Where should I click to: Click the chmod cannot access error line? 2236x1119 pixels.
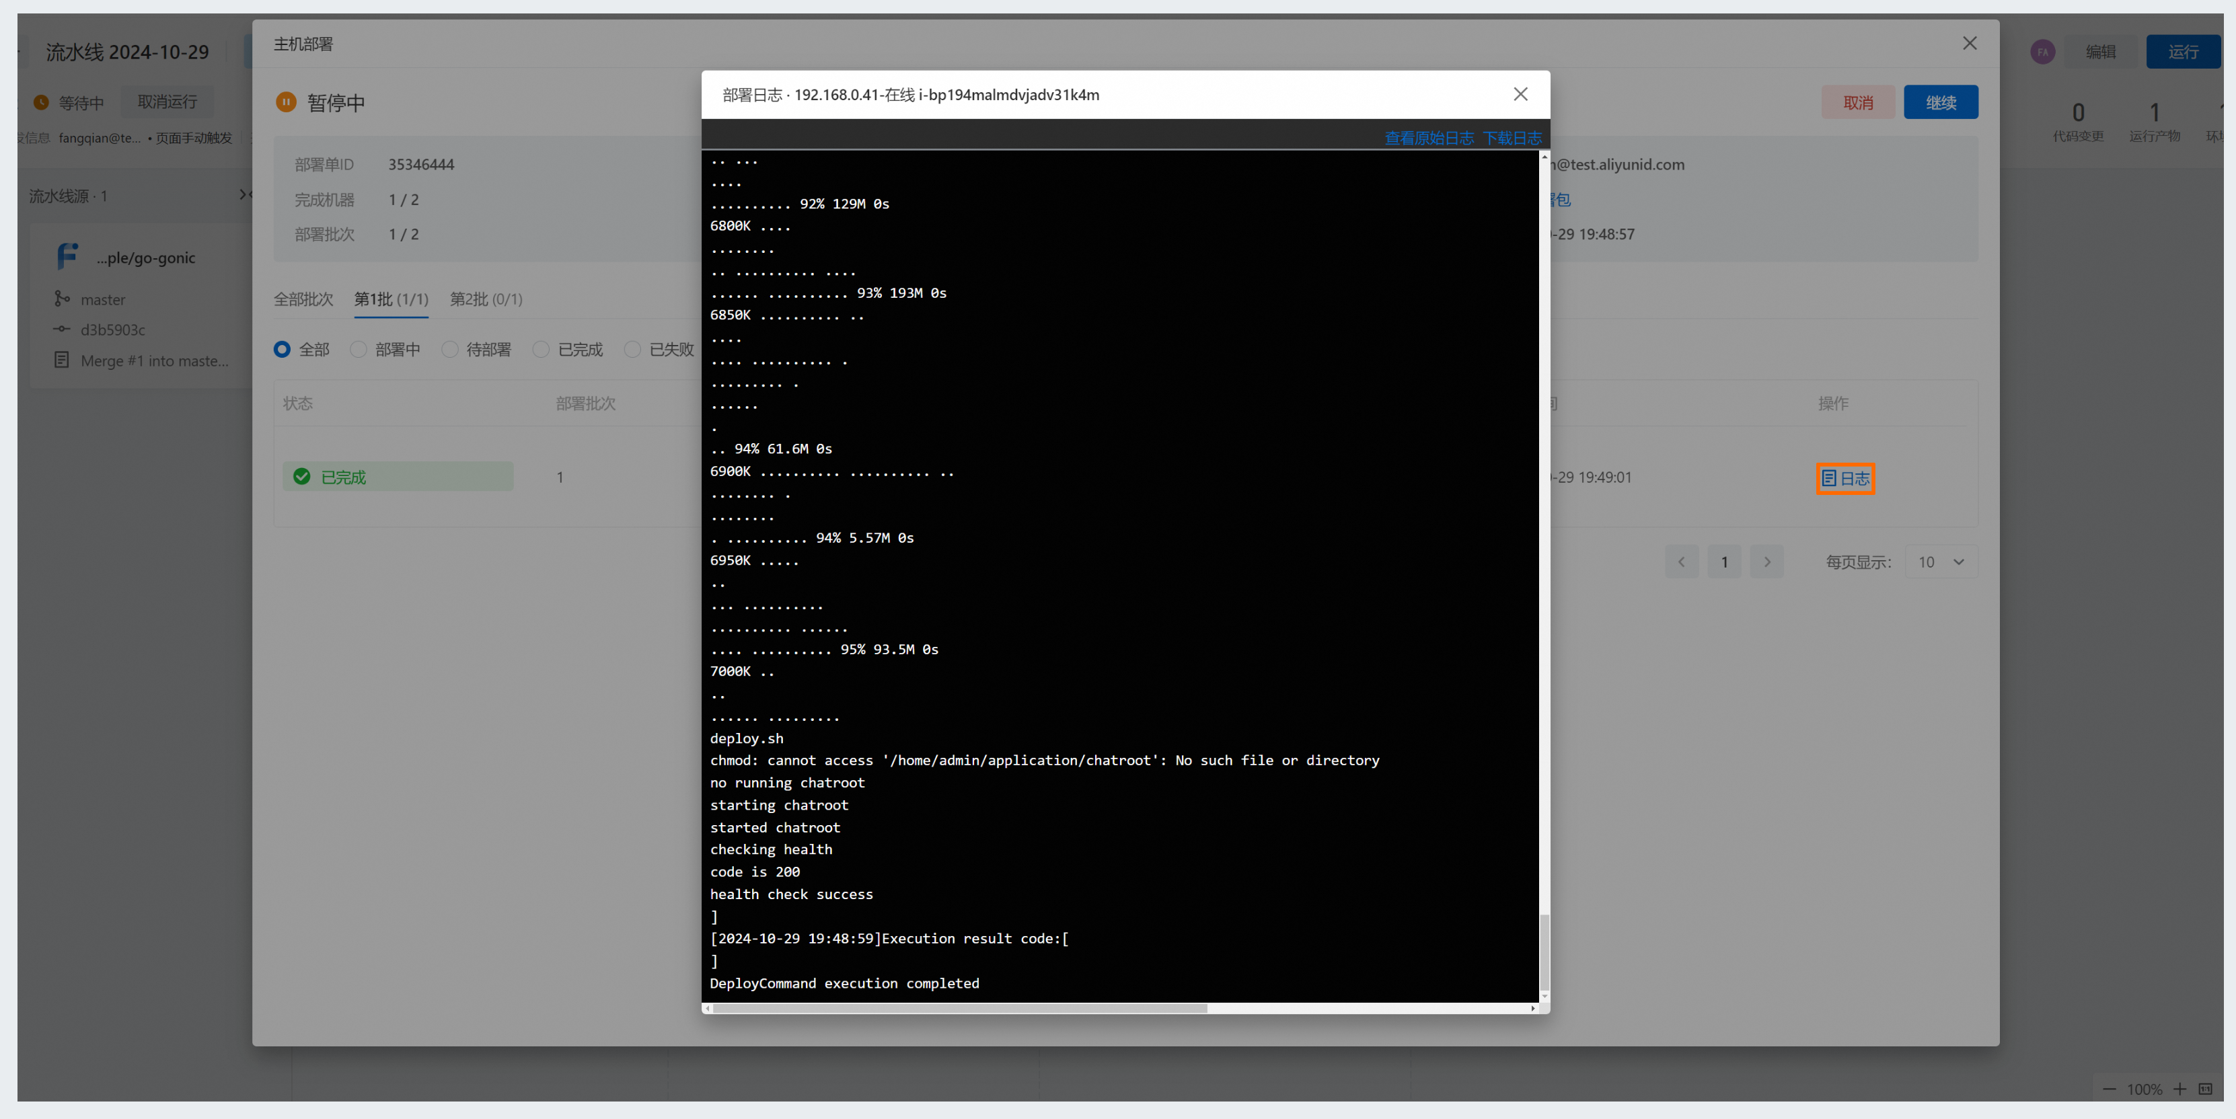[1045, 761]
